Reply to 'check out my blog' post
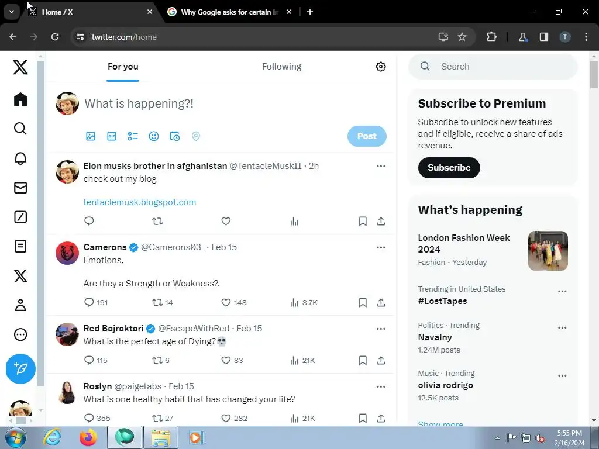599x449 pixels. (x=89, y=221)
